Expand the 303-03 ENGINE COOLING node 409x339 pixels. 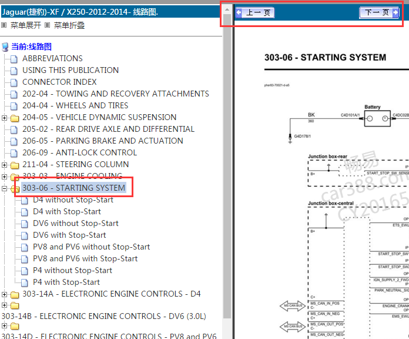pyautogui.click(x=4, y=177)
